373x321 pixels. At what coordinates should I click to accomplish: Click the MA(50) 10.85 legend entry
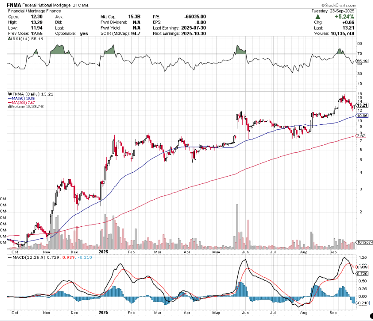pyautogui.click(x=23, y=98)
